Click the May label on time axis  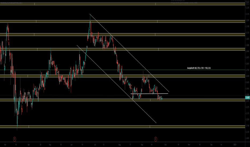point(50,145)
